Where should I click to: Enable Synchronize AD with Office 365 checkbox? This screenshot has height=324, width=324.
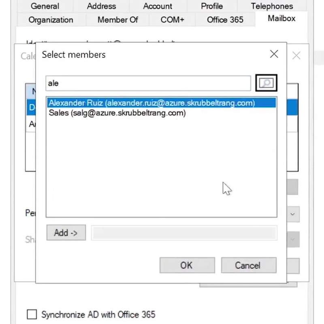32,314
